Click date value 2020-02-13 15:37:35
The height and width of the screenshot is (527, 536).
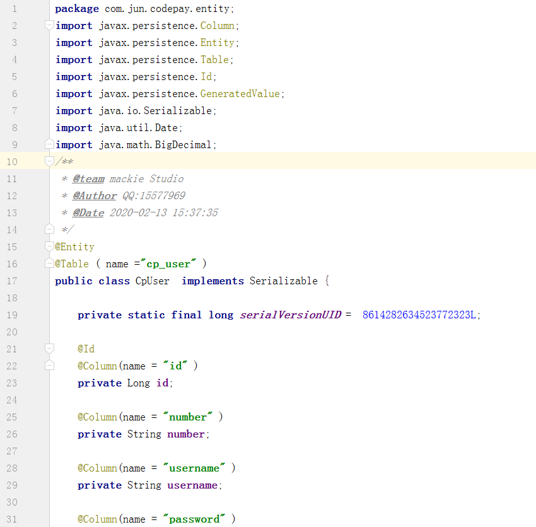[164, 212]
